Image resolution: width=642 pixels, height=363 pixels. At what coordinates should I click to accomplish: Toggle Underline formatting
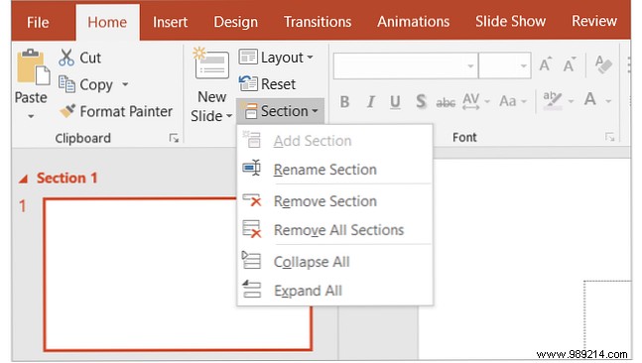click(395, 102)
